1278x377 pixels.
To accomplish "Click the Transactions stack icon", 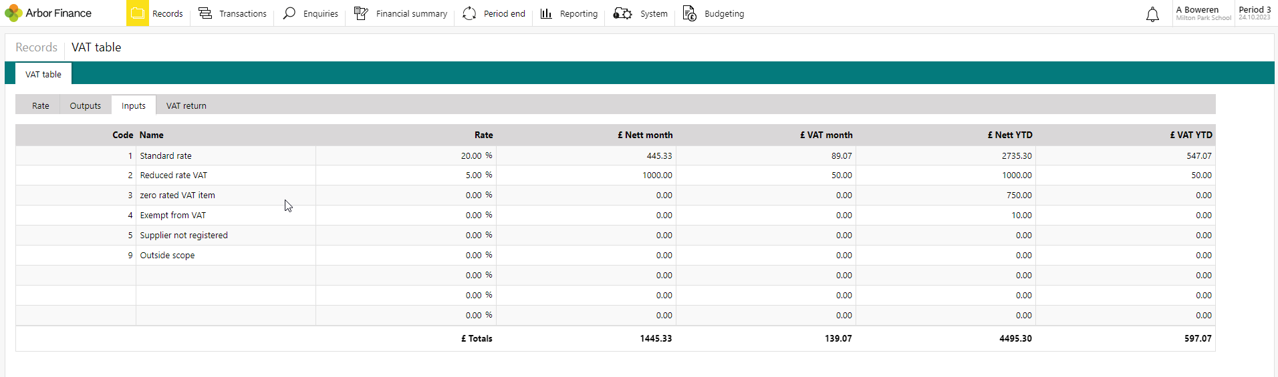I will point(205,13).
